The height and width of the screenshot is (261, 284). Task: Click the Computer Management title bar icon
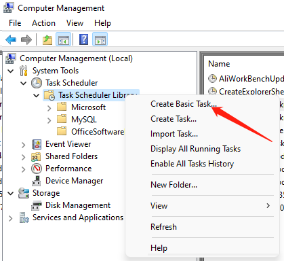point(9,7)
